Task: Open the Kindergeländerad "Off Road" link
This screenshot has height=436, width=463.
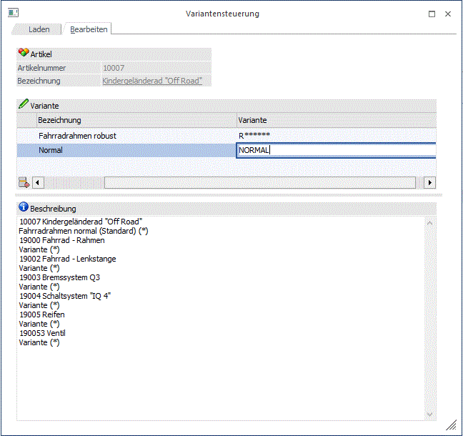Action: 152,81
